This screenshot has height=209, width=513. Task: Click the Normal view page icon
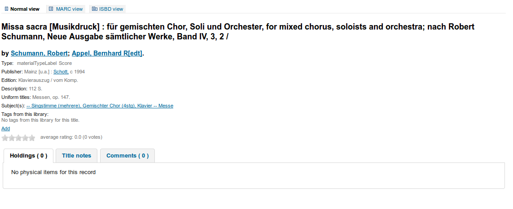6,9
